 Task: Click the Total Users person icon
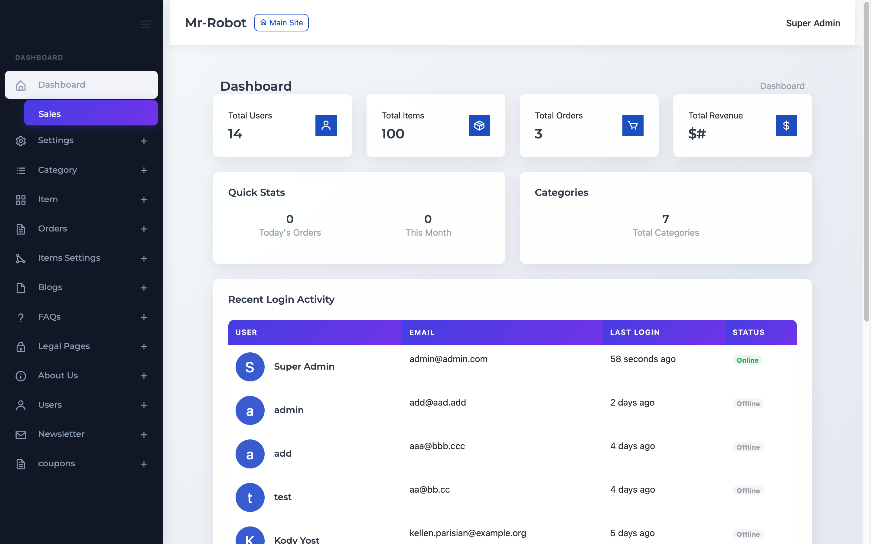pyautogui.click(x=326, y=125)
